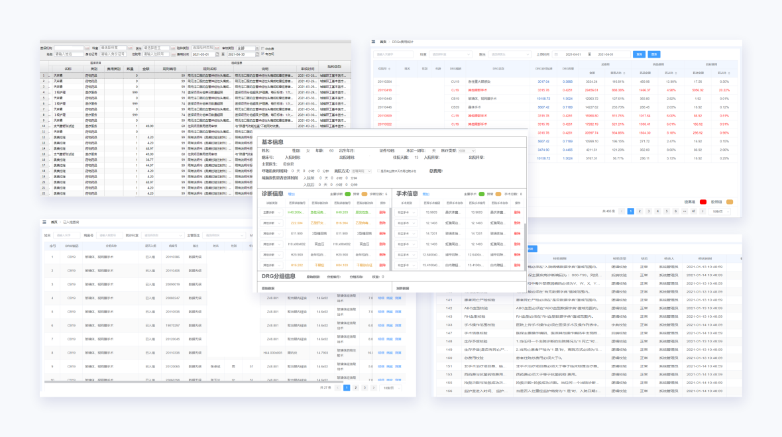Toggle the 非自费 checkbox

(x=262, y=48)
